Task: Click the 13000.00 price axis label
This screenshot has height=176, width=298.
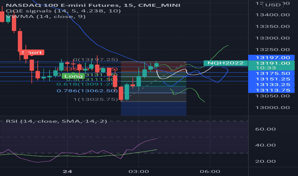Action: 272,108
